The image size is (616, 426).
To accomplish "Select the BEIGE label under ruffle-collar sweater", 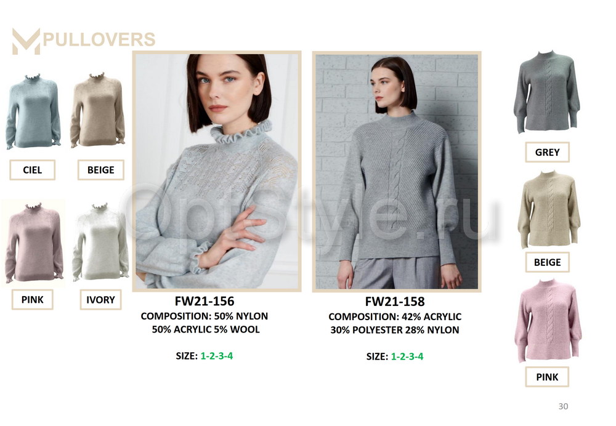I will pos(101,170).
